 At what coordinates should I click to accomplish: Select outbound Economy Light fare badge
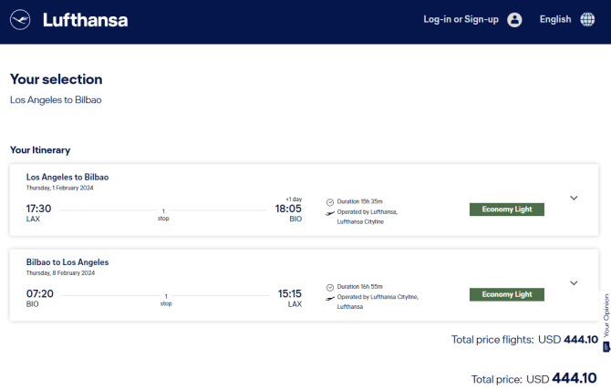(506, 210)
